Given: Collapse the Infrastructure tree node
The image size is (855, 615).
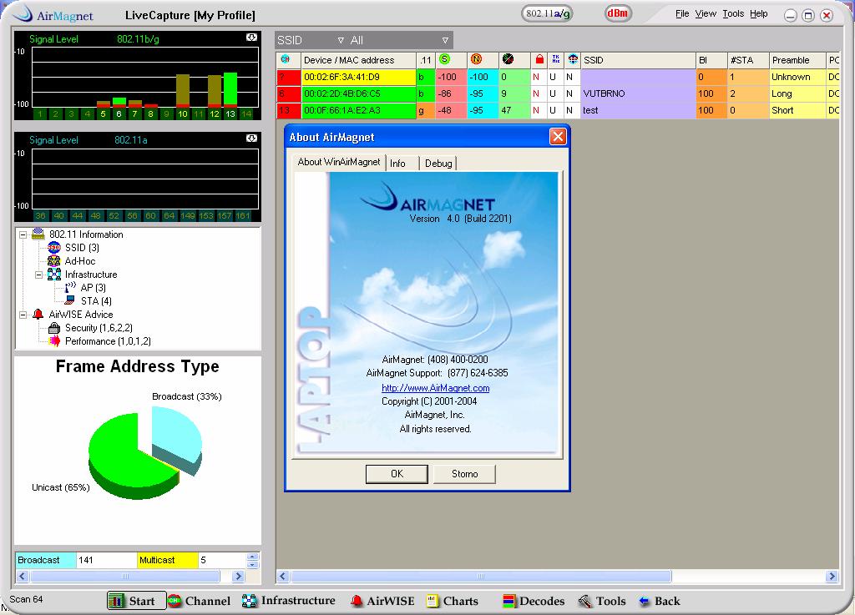Looking at the screenshot, I should point(38,275).
